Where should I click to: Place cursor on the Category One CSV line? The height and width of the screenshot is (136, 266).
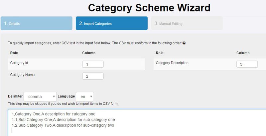(53, 114)
